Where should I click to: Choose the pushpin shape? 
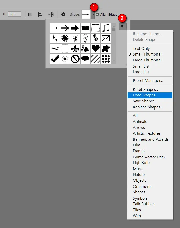click(95, 38)
